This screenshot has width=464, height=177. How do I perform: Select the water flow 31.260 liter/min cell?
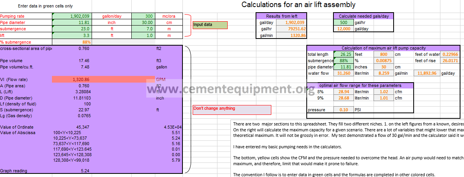click(x=343, y=74)
